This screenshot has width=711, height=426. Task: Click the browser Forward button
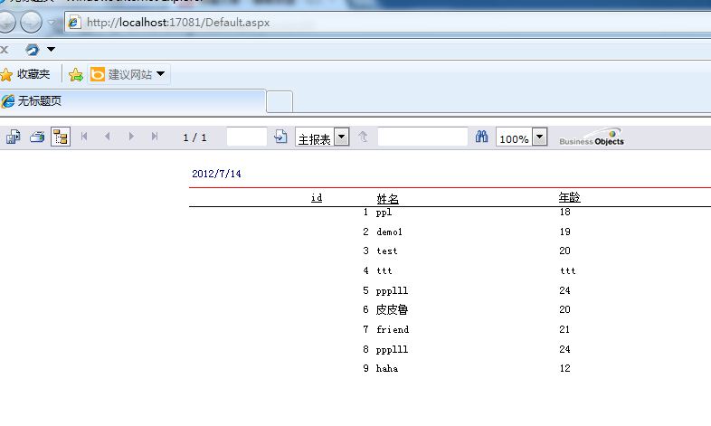point(32,22)
